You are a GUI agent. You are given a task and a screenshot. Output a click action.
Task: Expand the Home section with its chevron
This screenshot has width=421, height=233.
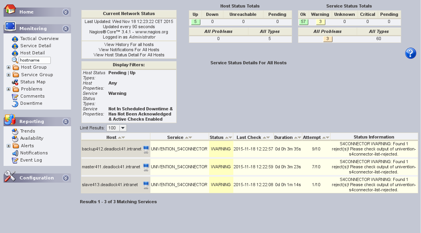pos(66,12)
